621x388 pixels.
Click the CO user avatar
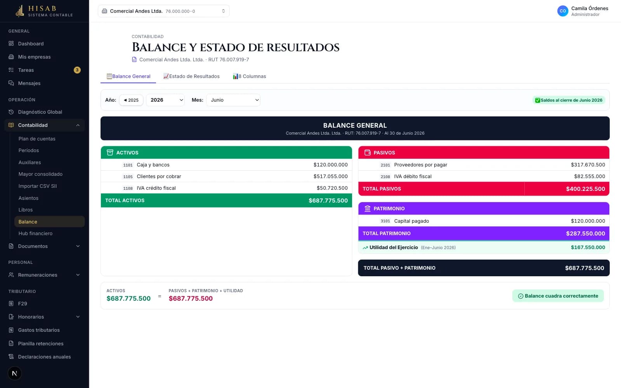[562, 11]
